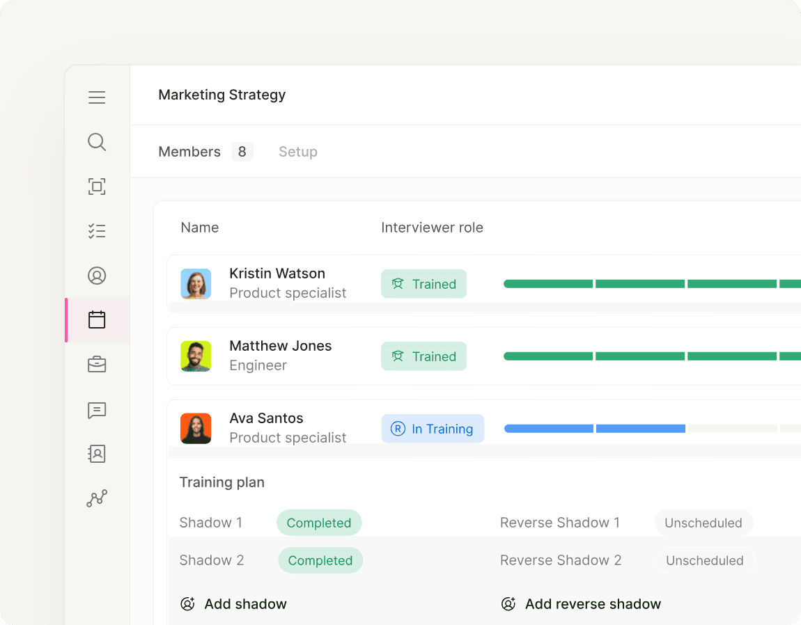The height and width of the screenshot is (625, 801).
Task: Click the name Ava Santos
Action: pyautogui.click(x=266, y=418)
